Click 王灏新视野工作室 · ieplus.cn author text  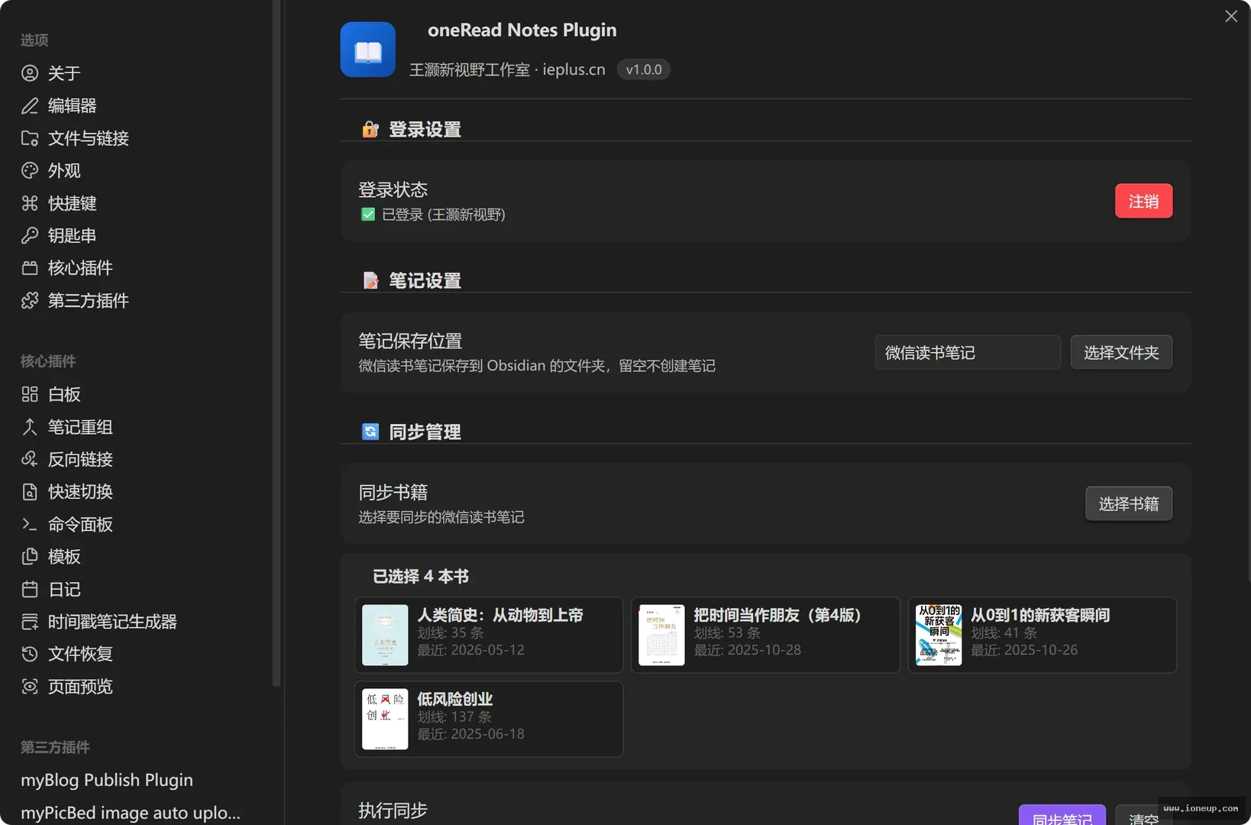point(507,70)
